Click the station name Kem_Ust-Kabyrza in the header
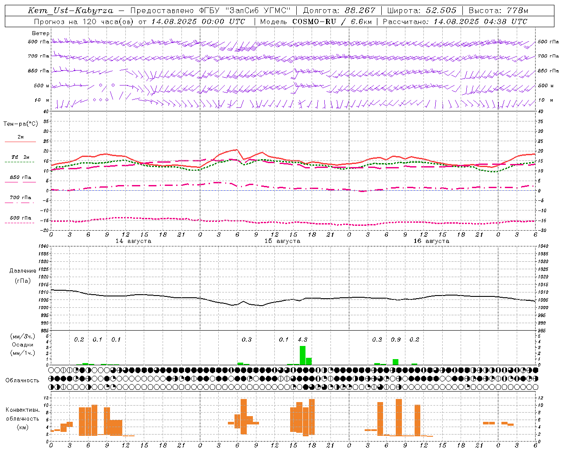Screen dimensions: 561x449 [x=71, y=11]
